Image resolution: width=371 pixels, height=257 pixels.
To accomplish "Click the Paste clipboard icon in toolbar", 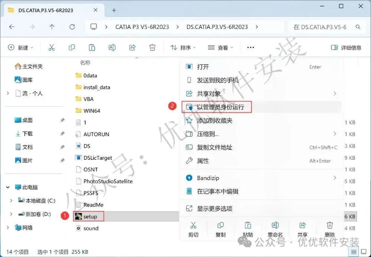I will 92,47.
